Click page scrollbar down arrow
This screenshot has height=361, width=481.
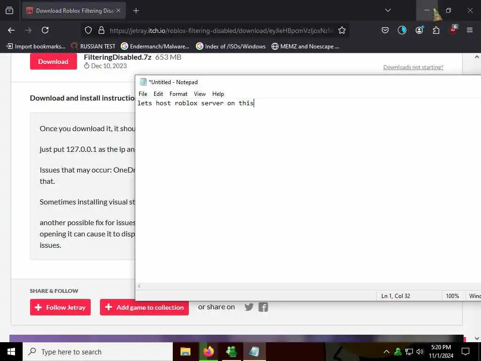pos(477,338)
